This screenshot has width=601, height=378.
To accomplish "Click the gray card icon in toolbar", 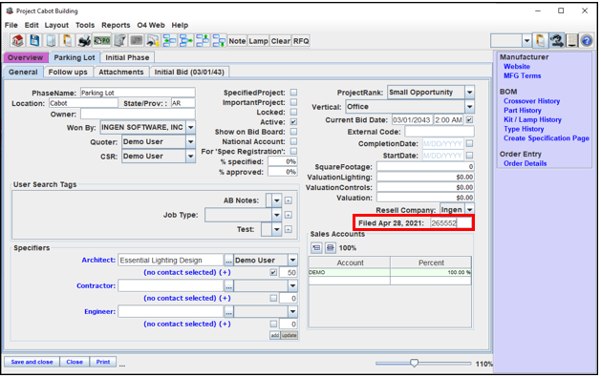I will point(137,41).
